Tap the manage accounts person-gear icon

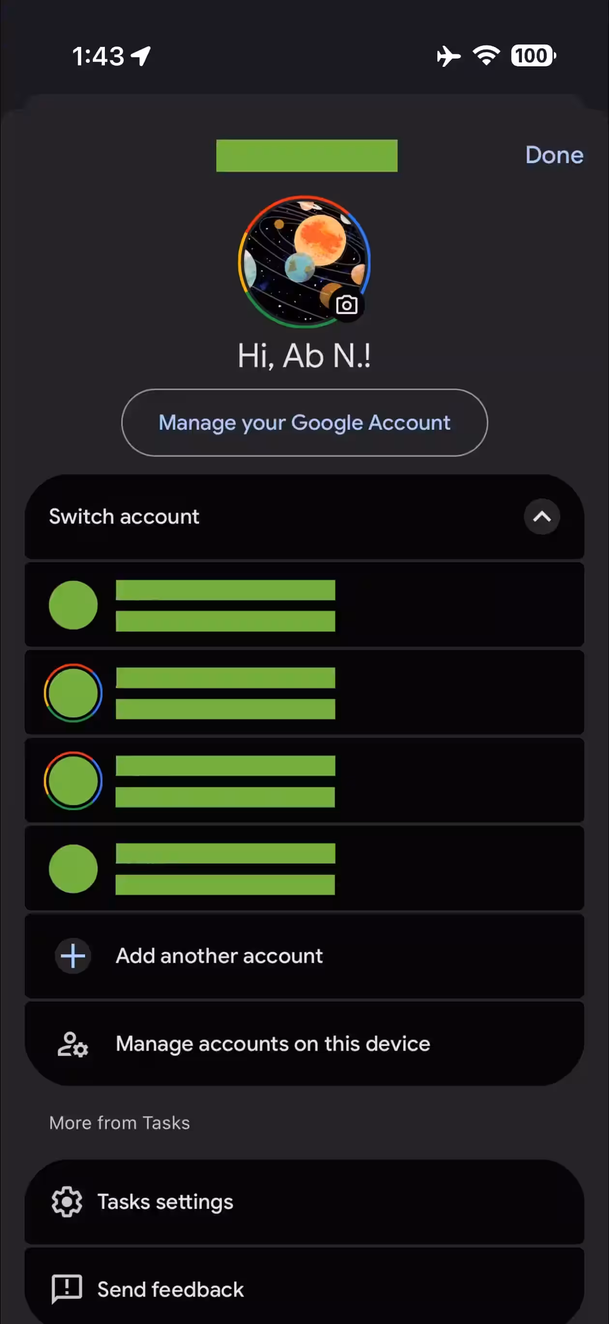pyautogui.click(x=72, y=1044)
